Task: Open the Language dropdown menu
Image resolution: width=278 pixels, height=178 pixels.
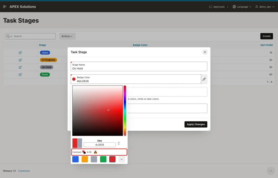Action: (x=242, y=7)
